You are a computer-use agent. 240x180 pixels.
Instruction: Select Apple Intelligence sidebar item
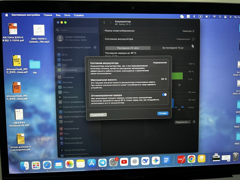pos(73,117)
